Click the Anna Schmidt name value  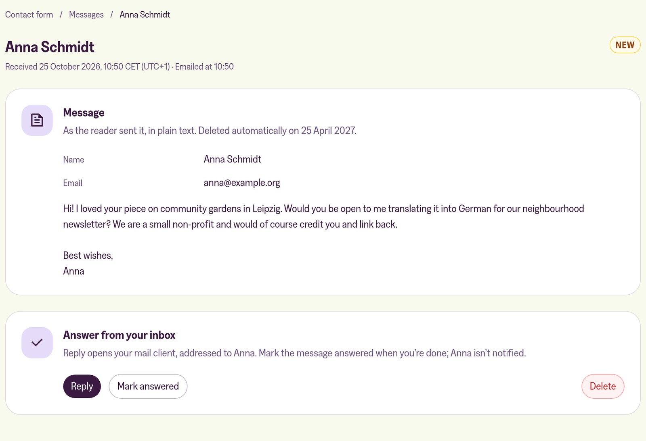[x=233, y=159]
